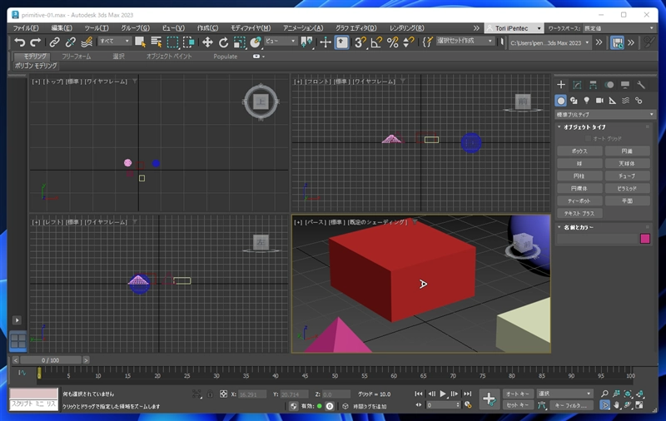Activate the Select Object tool
The image size is (666, 421).
click(140, 42)
